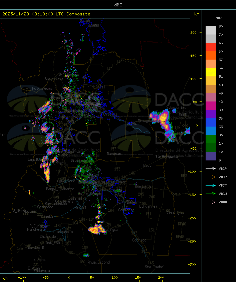Click the Canalejas place label
Viewport: 236px width, 282px height.
pyautogui.click(x=175, y=213)
